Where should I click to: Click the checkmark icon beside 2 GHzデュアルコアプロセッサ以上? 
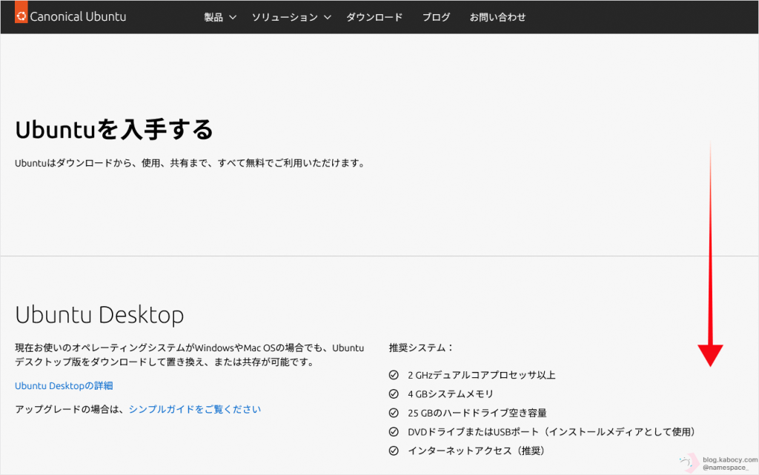click(x=394, y=375)
